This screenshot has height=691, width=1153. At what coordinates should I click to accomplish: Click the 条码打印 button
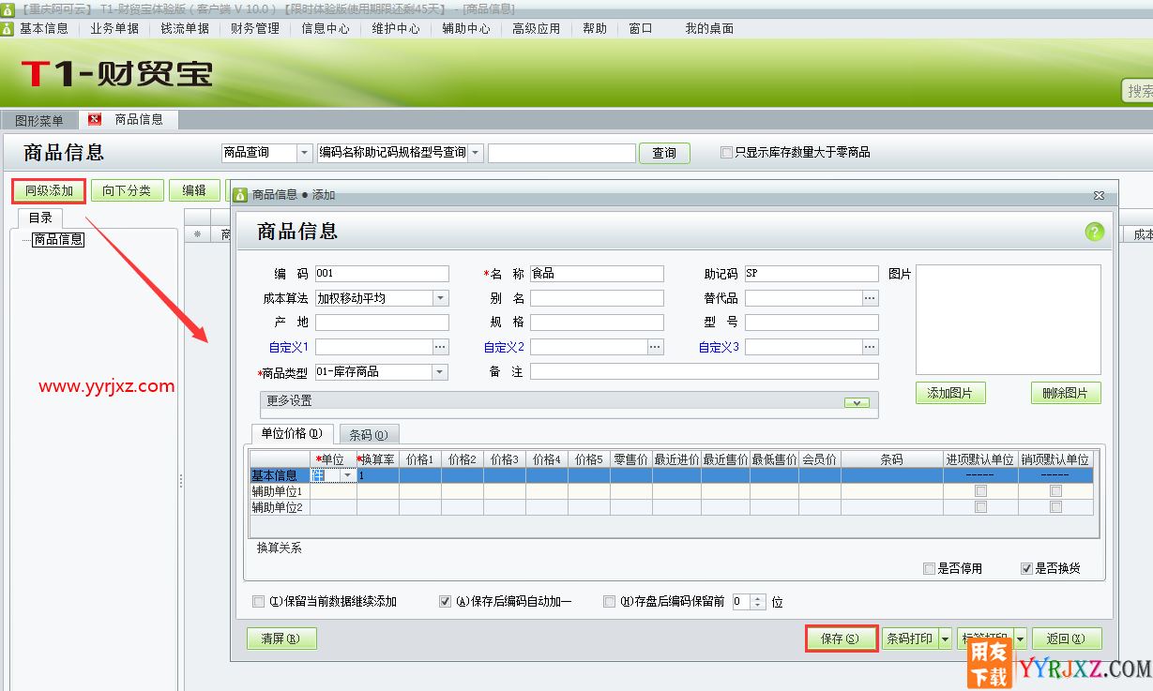coord(910,638)
